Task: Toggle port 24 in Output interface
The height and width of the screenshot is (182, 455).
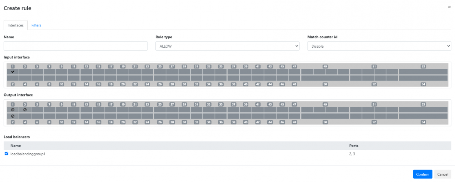Action: pos(147,116)
